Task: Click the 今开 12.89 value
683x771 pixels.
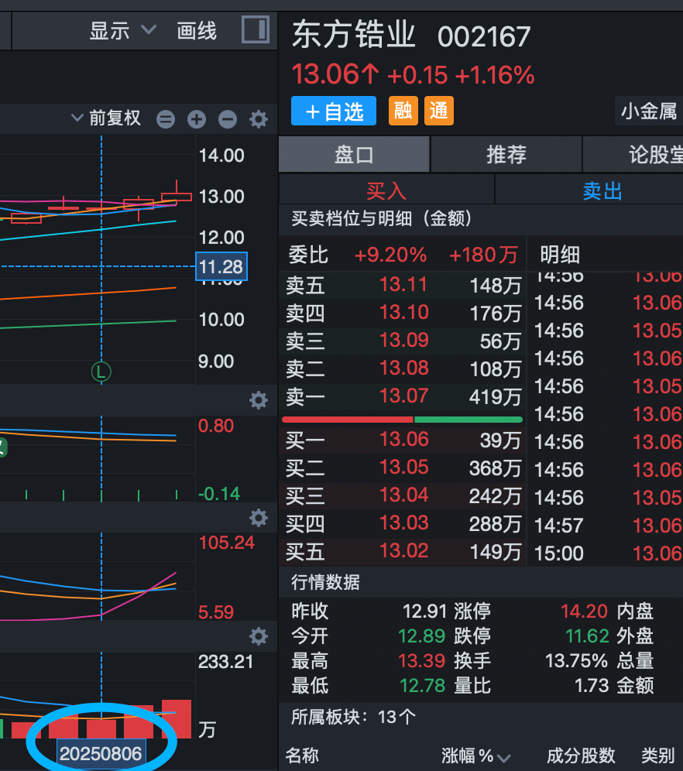Action: pyautogui.click(x=422, y=636)
